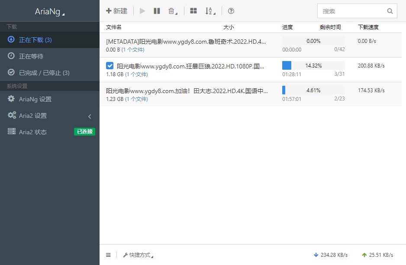Image resolution: width=406 pixels, height=265 pixels.
Task: Sort by remaining time column header
Action: [330, 27]
